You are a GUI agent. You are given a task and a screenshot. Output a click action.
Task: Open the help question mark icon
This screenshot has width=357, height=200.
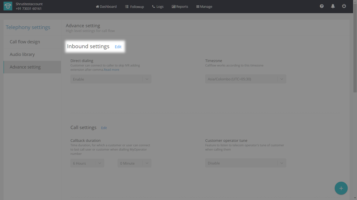click(x=322, y=6)
